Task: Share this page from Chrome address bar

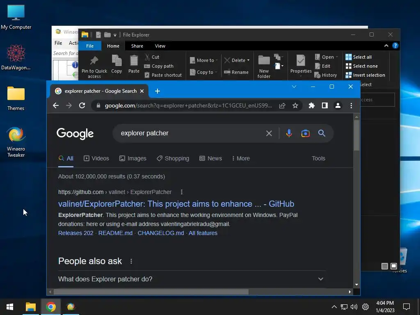Action: (282, 105)
